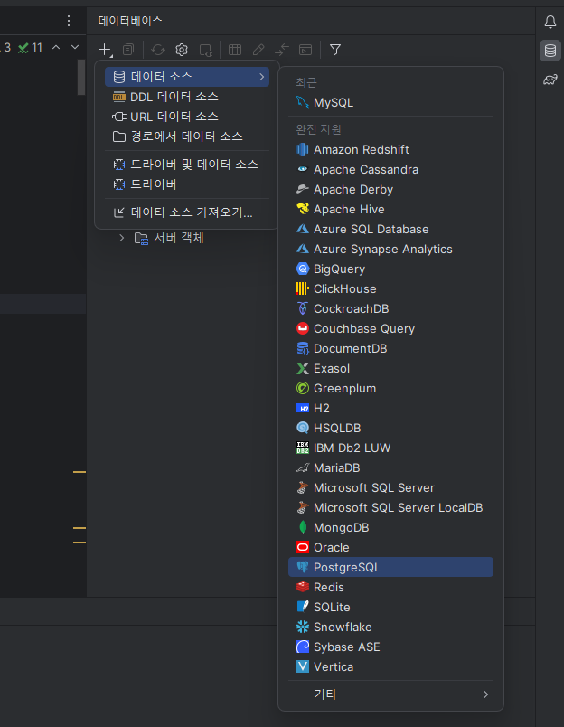The width and height of the screenshot is (564, 727).
Task: Open the query console toolbar icon
Action: click(x=305, y=50)
